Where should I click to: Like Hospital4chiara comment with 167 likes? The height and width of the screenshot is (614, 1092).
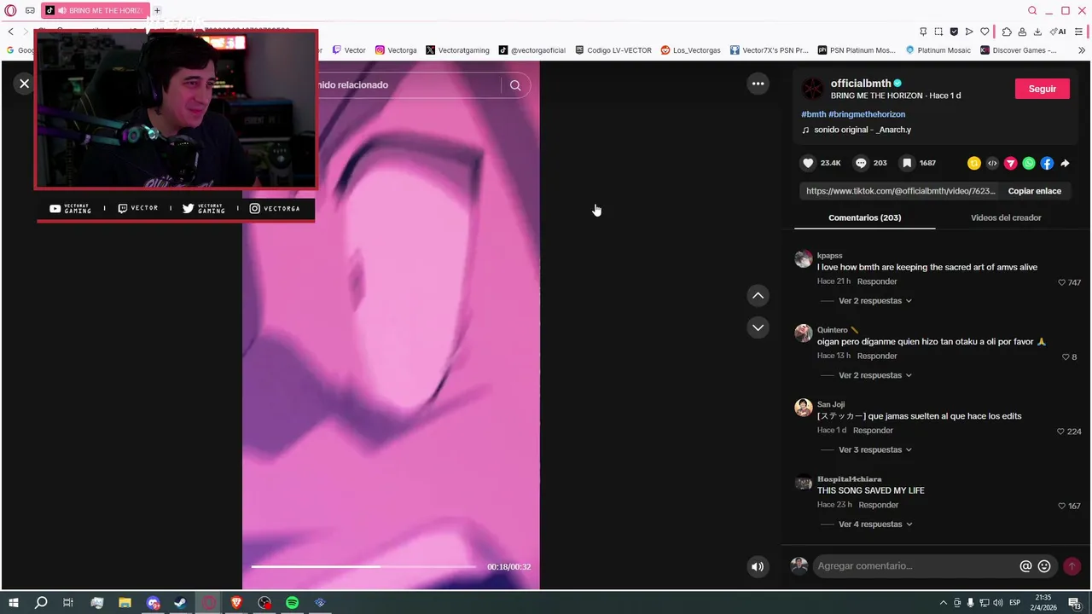pos(1061,506)
